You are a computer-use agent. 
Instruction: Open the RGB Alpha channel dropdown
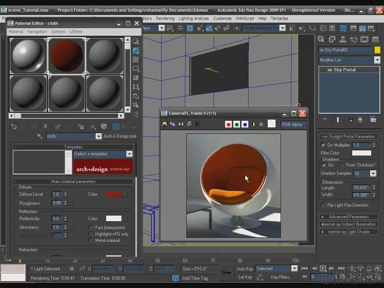coord(293,124)
